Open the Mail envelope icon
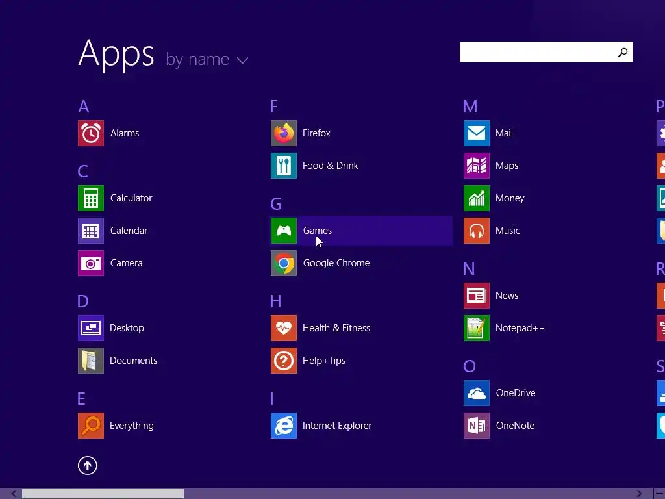Screen dimensions: 665x499 [477, 133]
